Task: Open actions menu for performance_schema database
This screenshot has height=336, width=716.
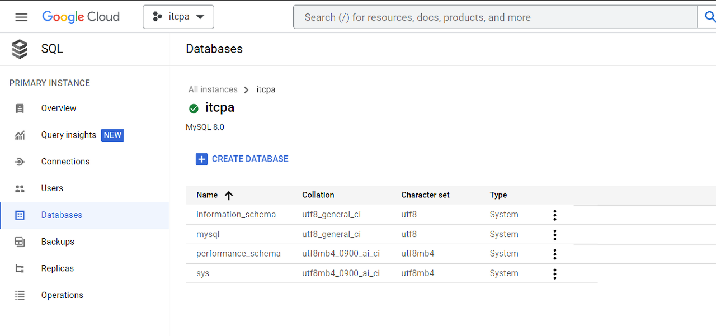Action: 555,254
